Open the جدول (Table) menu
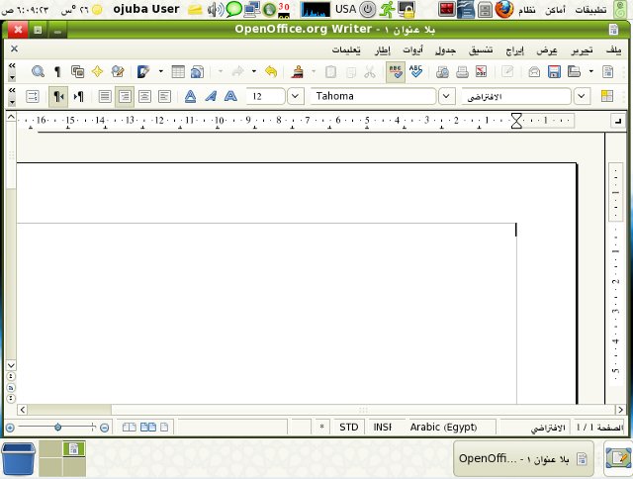633x479 pixels. [x=446, y=49]
